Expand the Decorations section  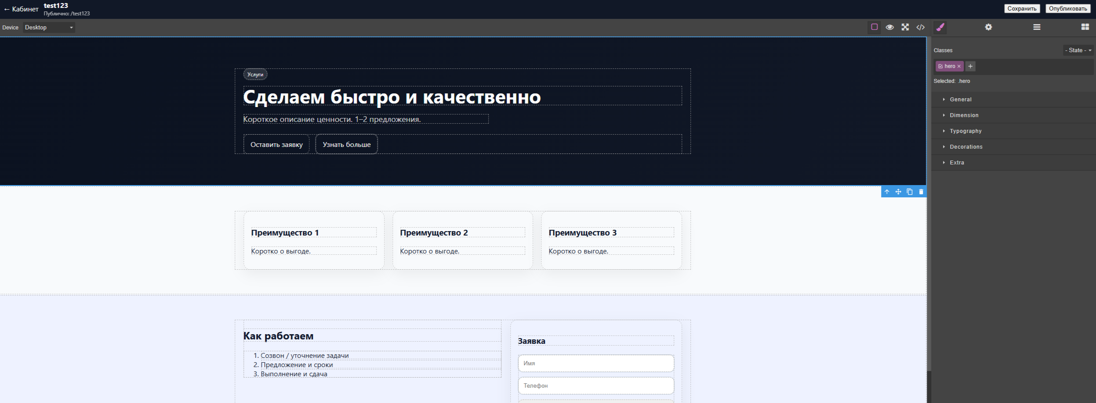click(x=966, y=146)
